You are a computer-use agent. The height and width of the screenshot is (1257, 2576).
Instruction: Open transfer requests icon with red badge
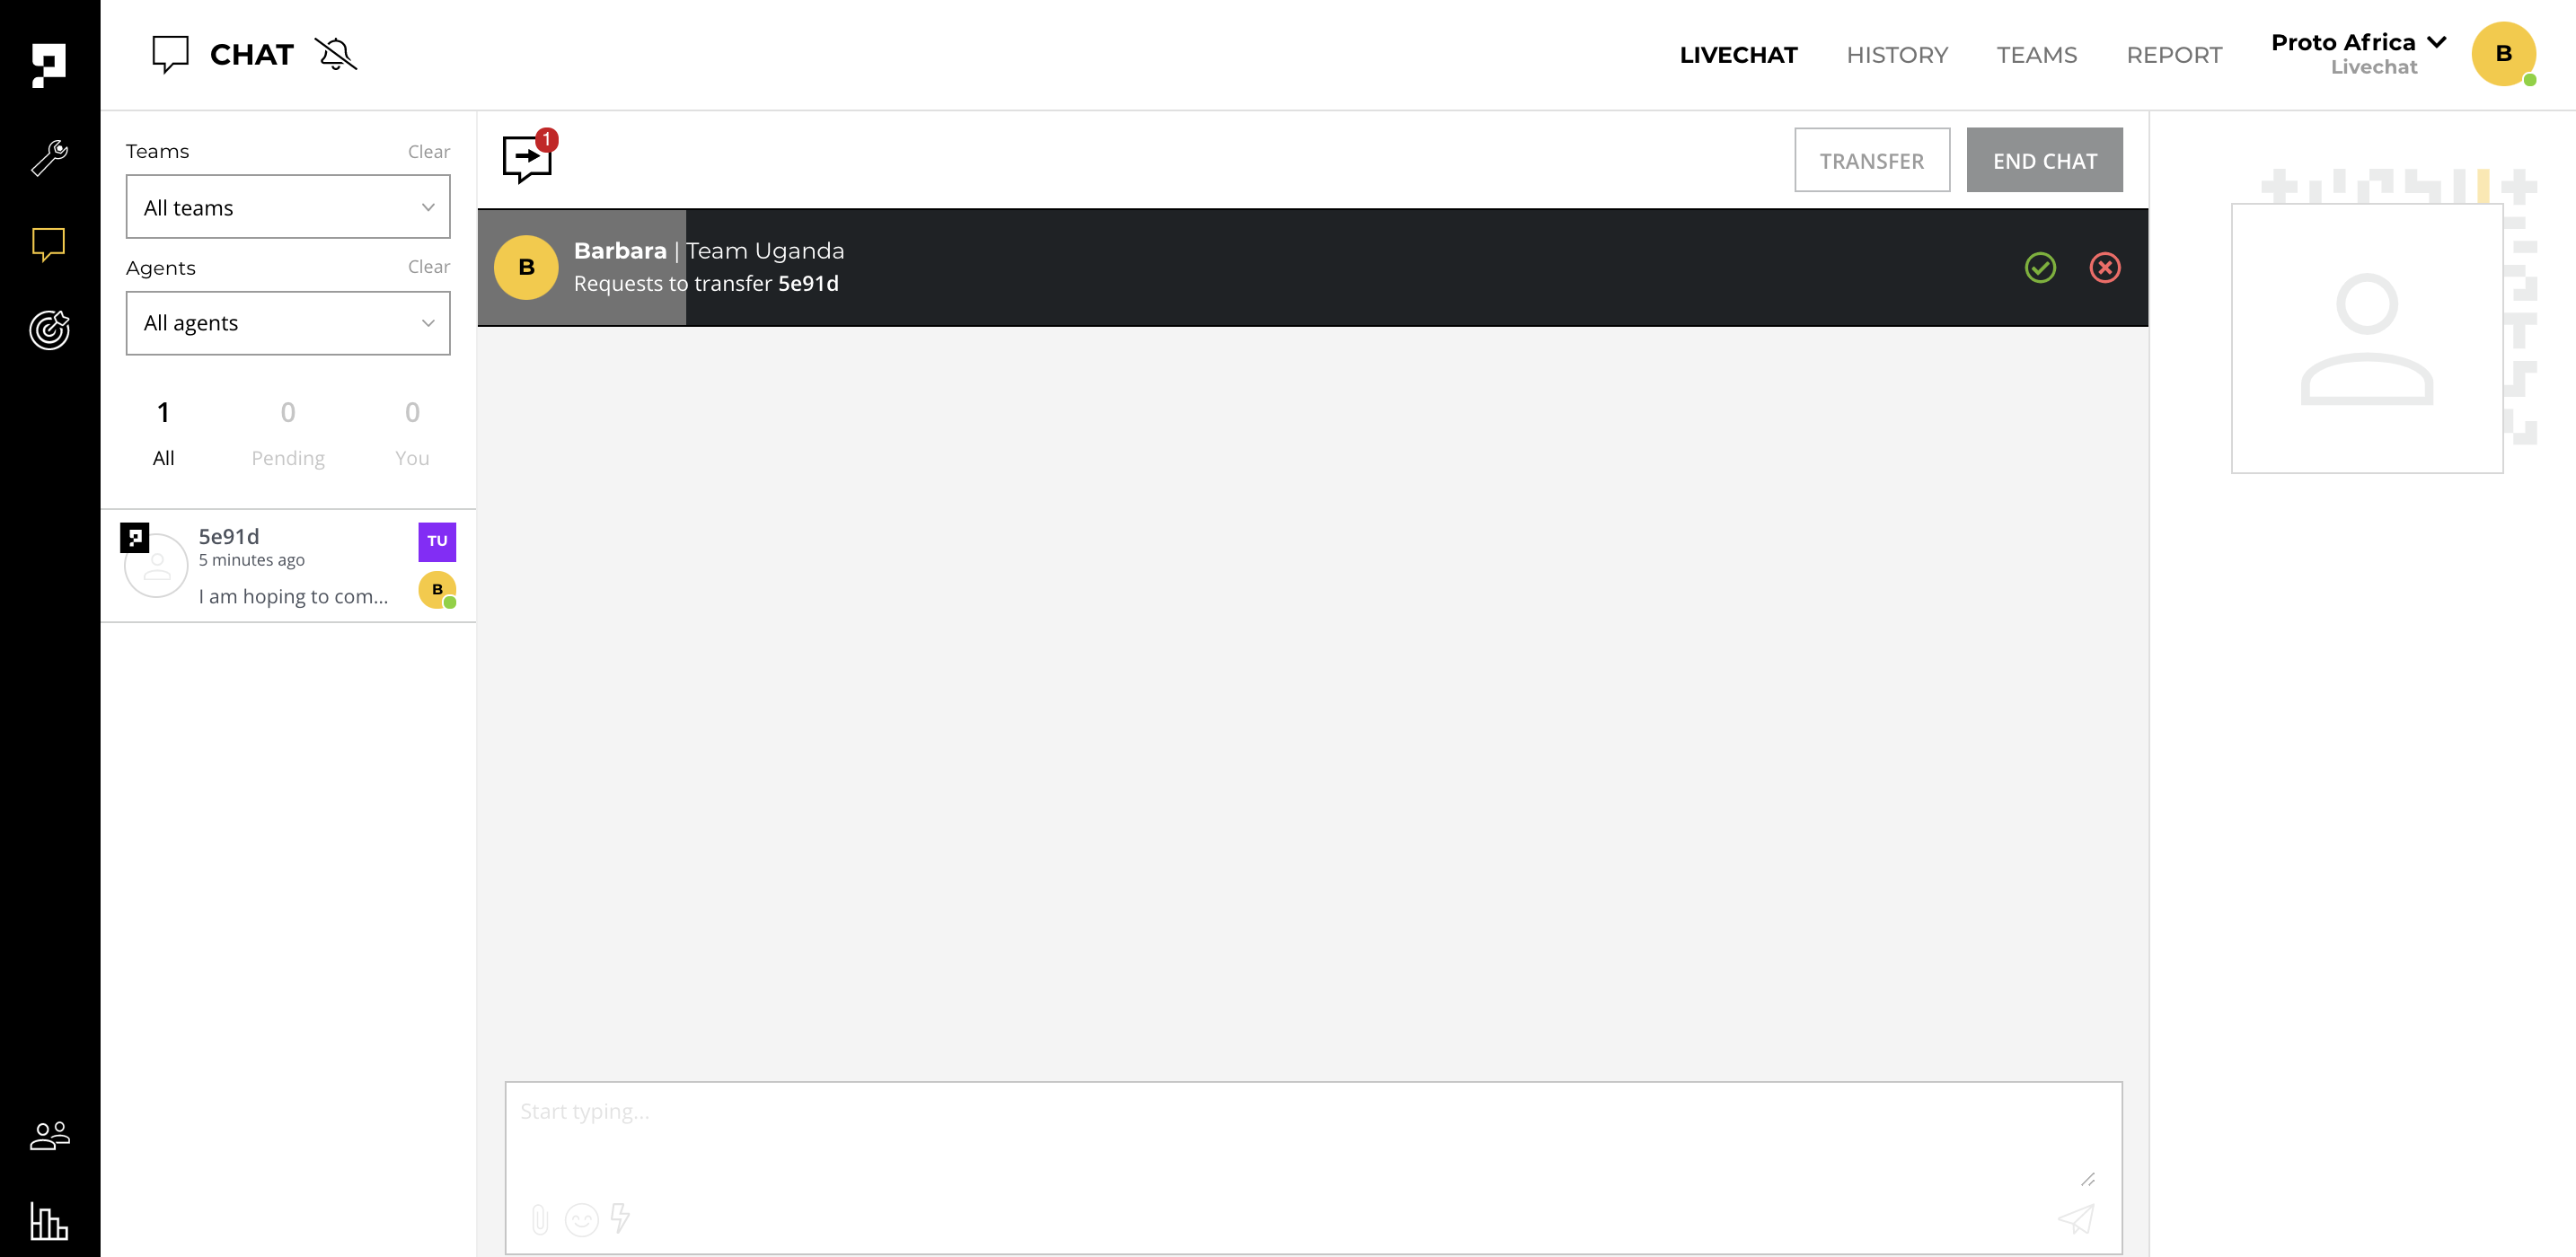click(x=529, y=158)
